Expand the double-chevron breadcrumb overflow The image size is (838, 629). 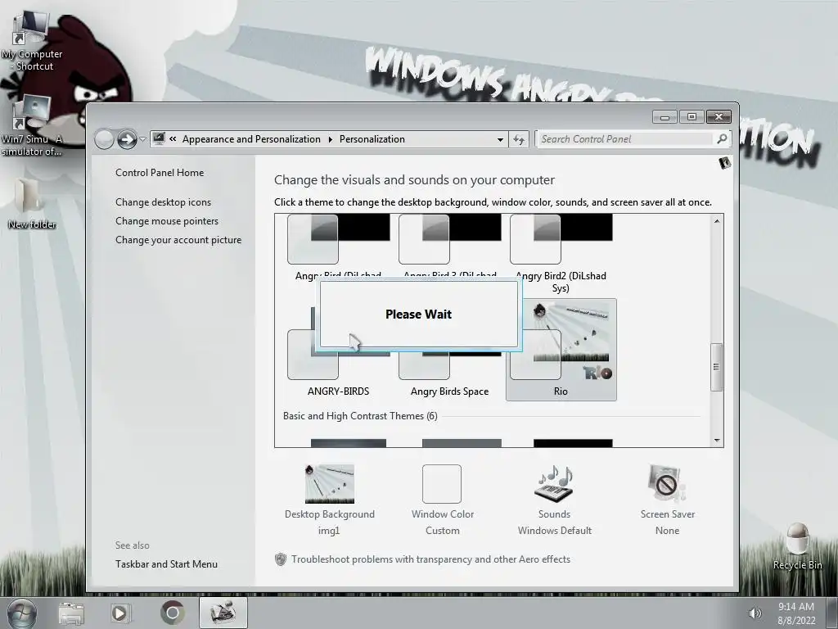(173, 139)
